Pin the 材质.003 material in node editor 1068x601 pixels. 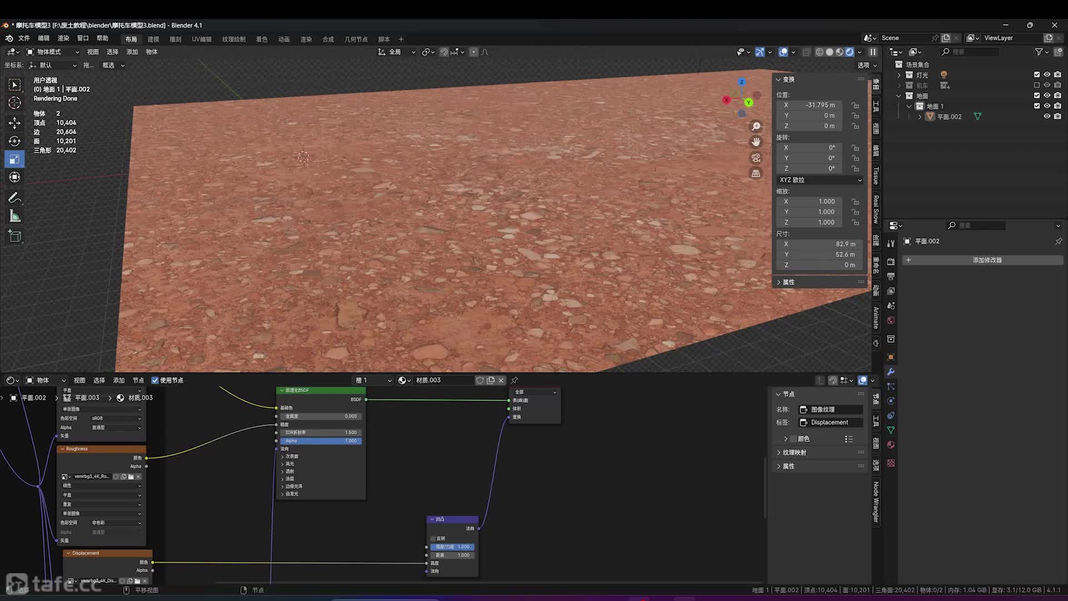pyautogui.click(x=515, y=381)
